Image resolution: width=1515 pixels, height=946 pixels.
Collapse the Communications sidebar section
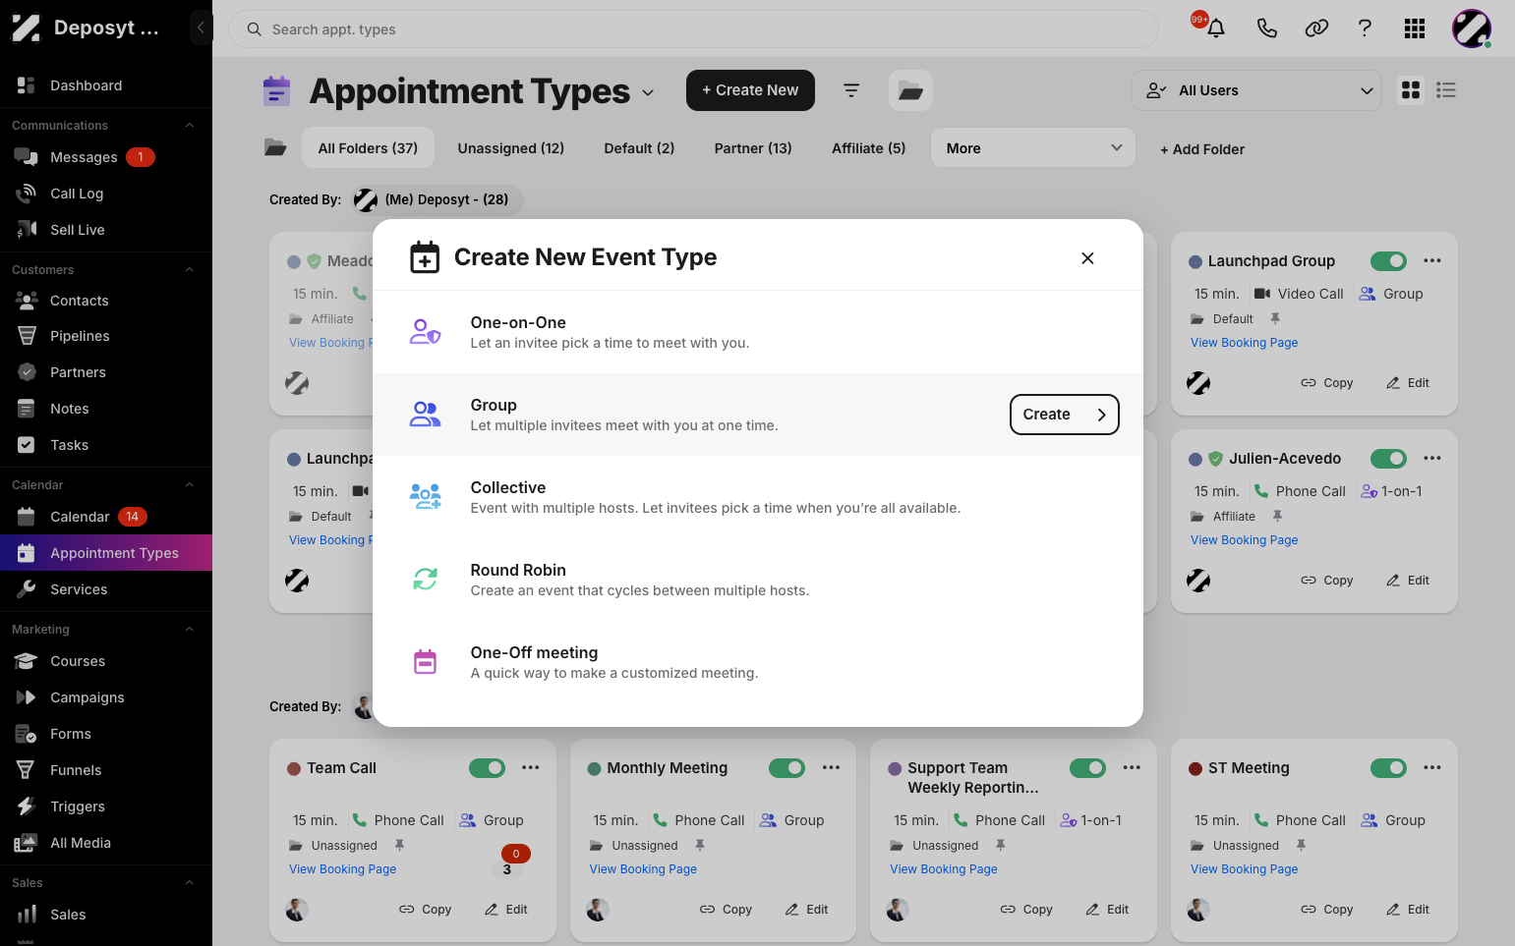click(190, 126)
